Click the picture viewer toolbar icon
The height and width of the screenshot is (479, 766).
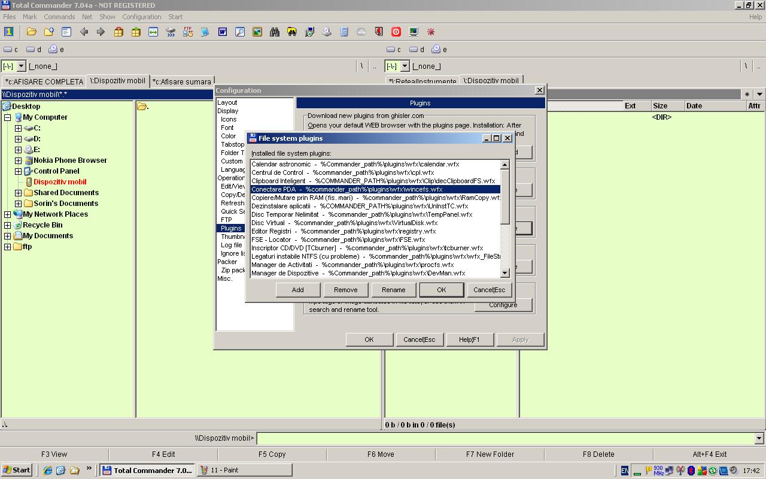(x=257, y=32)
